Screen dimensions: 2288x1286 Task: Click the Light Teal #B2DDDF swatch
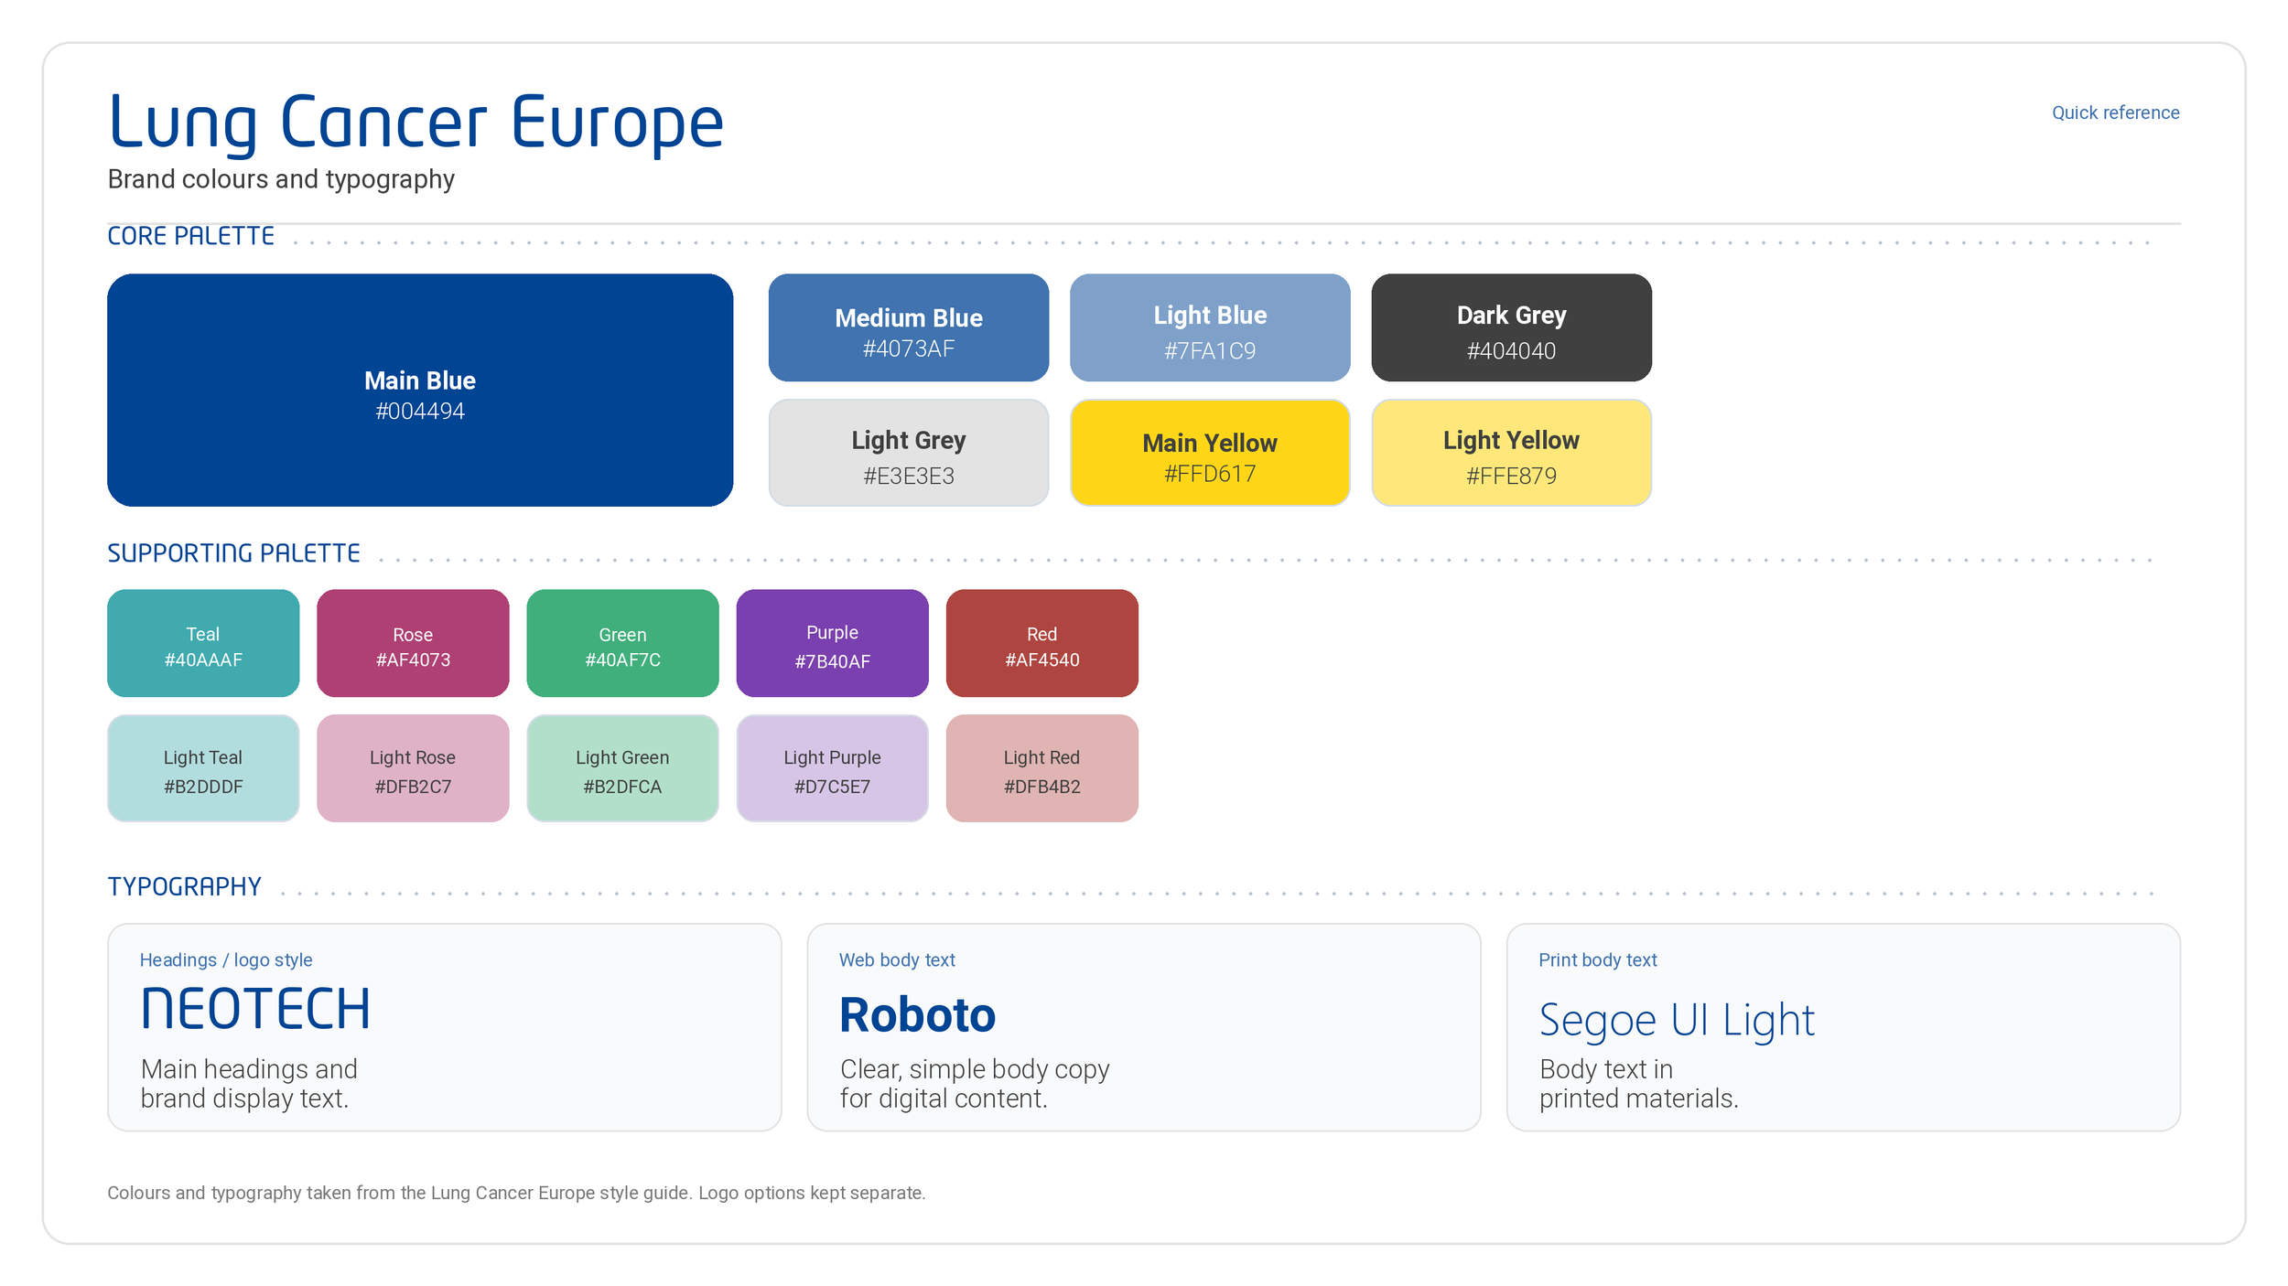[x=203, y=768]
